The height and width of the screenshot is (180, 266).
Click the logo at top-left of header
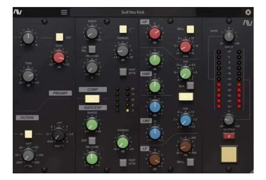pyautogui.click(x=18, y=12)
